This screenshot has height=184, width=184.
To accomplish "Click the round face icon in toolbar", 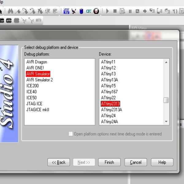I will [x=96, y=11].
